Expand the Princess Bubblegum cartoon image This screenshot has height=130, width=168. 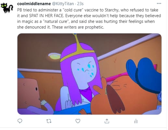pos(89,74)
